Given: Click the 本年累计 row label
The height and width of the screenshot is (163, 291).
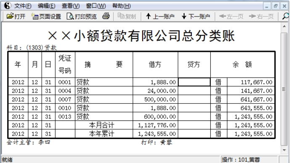Looking at the screenshot, I should [101, 134].
